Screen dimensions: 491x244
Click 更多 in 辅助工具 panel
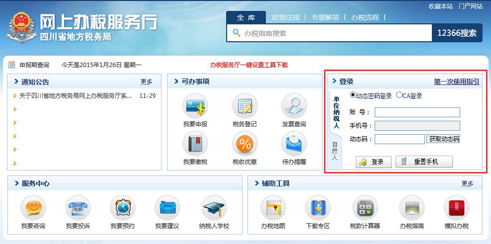pyautogui.click(x=467, y=184)
